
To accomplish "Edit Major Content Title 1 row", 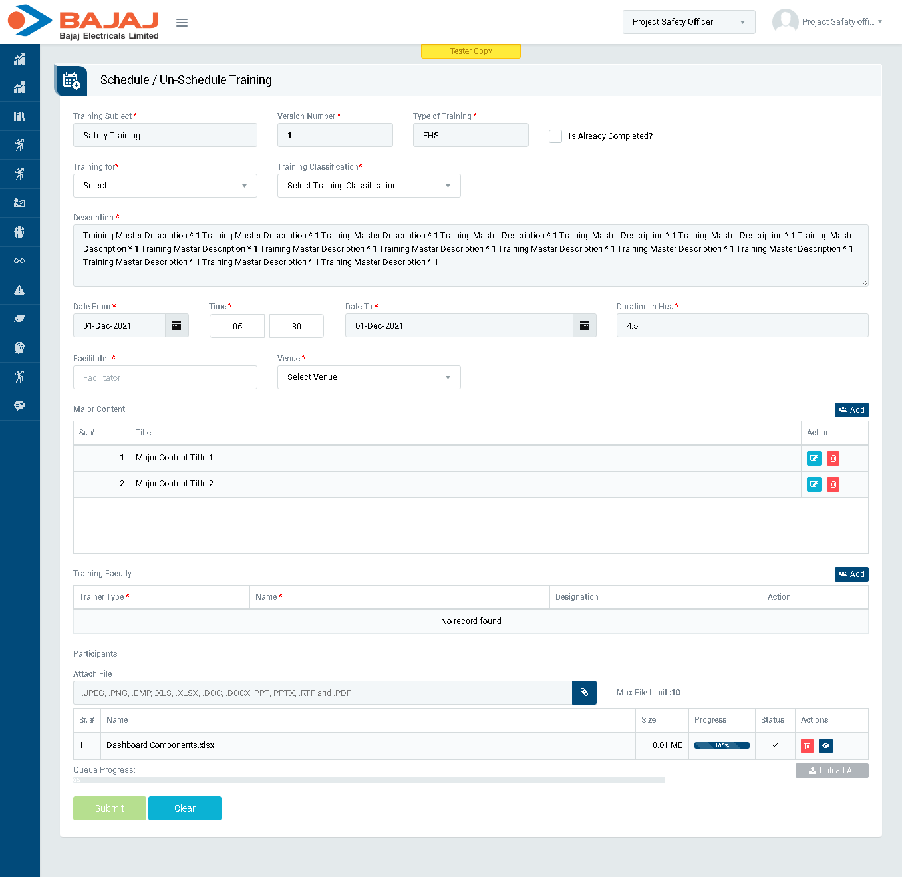I will [x=814, y=458].
